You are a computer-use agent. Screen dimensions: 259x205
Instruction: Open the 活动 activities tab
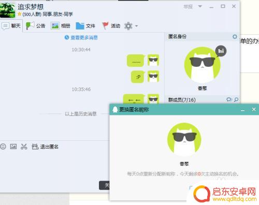pyautogui.click(x=111, y=26)
